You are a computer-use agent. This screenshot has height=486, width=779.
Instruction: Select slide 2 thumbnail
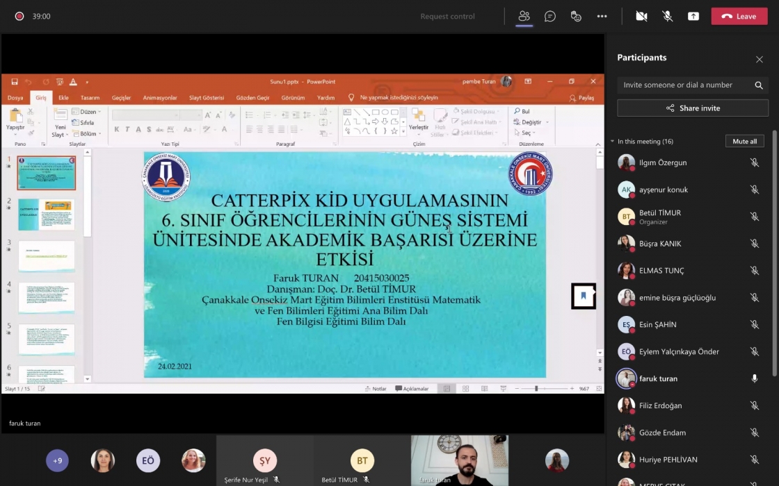click(x=47, y=215)
